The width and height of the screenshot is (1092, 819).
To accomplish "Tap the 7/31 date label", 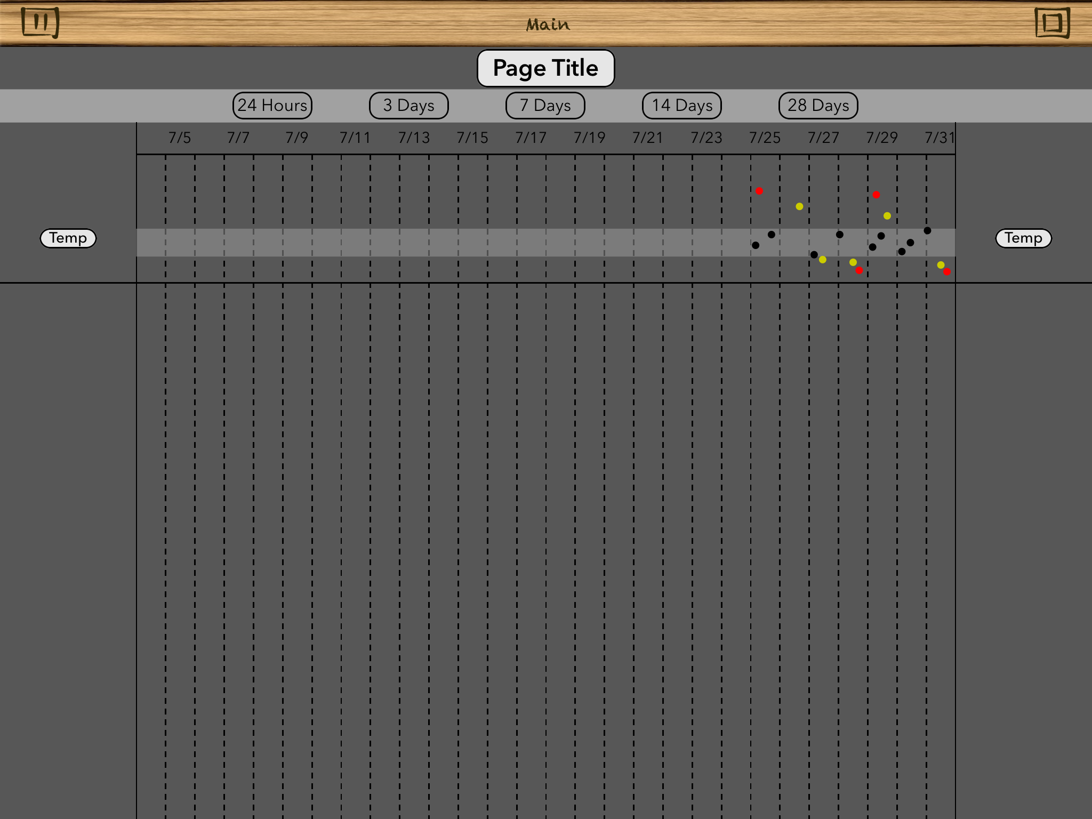I will 940,138.
